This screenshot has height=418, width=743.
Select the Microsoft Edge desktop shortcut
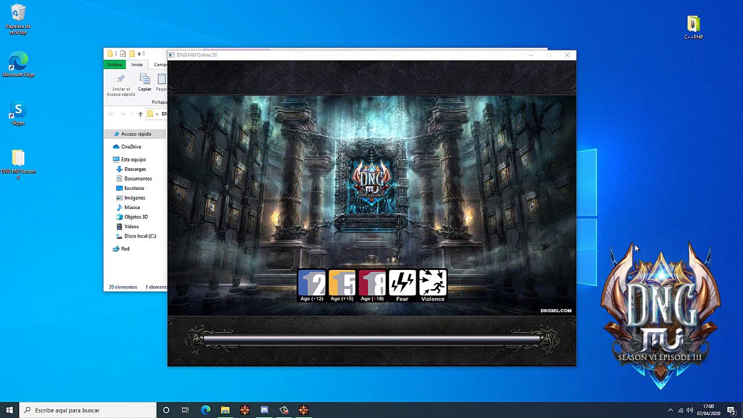(18, 64)
